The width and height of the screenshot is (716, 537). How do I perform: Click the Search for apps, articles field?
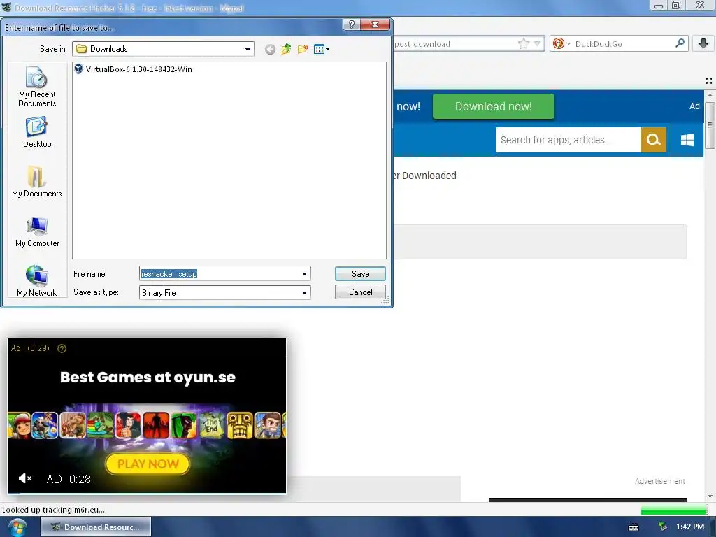tap(568, 140)
